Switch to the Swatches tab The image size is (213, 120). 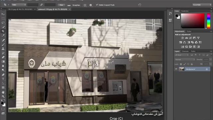click(185, 11)
